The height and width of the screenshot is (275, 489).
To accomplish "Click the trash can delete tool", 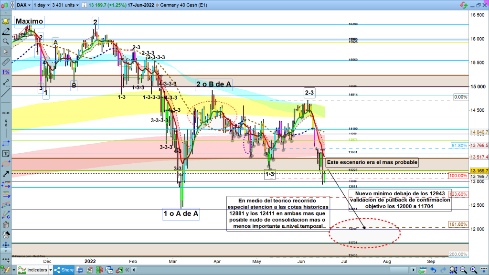I will (x=6, y=225).
